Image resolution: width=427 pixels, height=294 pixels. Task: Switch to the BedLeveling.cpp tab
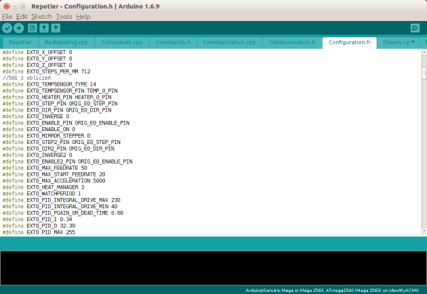pyautogui.click(x=66, y=43)
